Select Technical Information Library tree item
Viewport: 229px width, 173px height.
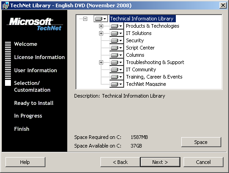tap(142, 19)
